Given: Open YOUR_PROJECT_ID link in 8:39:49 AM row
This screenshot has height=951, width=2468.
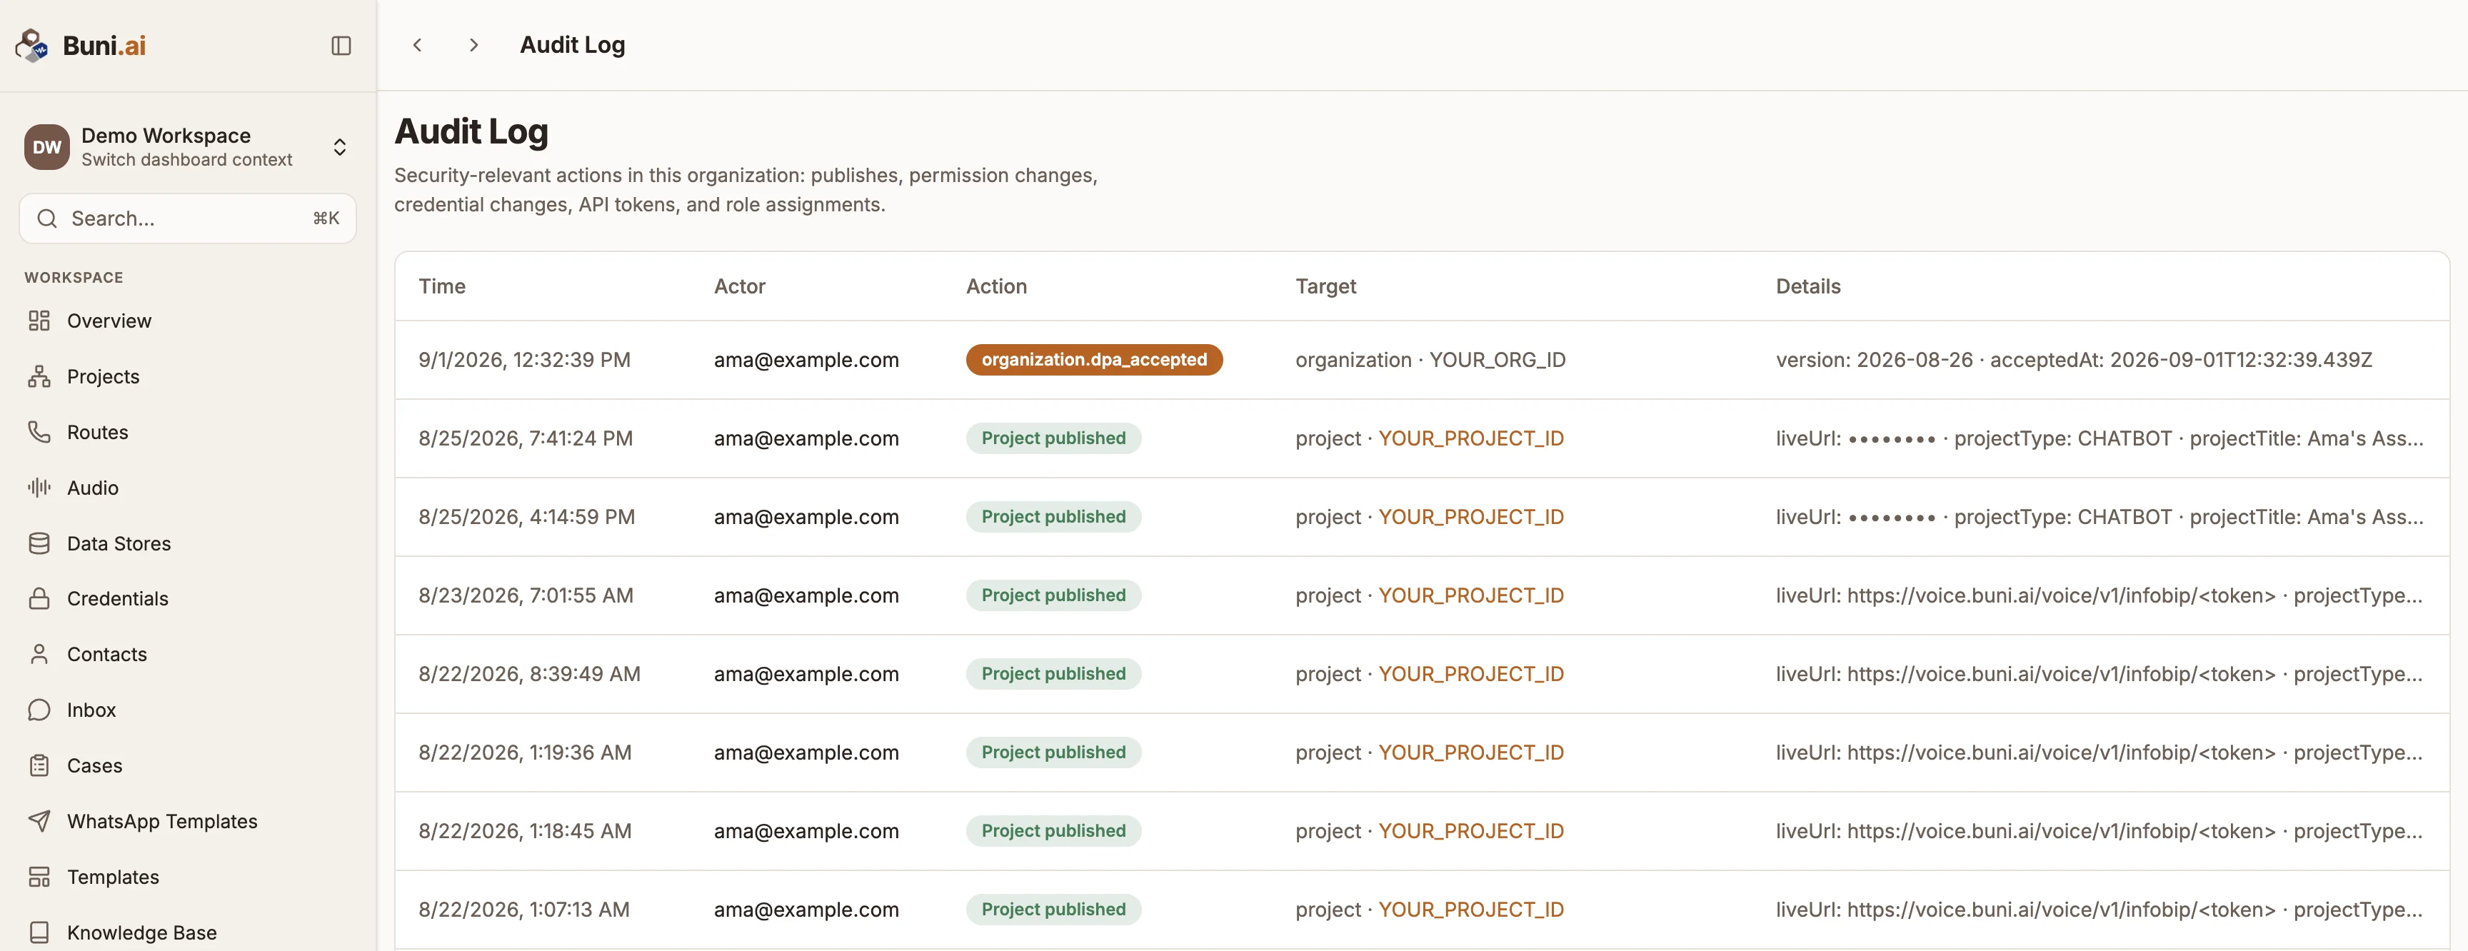Looking at the screenshot, I should [1470, 673].
